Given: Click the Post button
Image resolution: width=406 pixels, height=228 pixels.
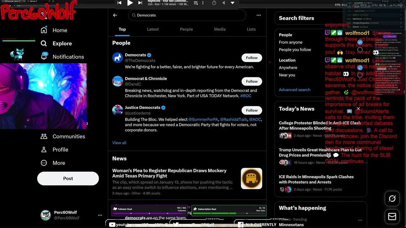Looking at the screenshot, I should [68, 178].
